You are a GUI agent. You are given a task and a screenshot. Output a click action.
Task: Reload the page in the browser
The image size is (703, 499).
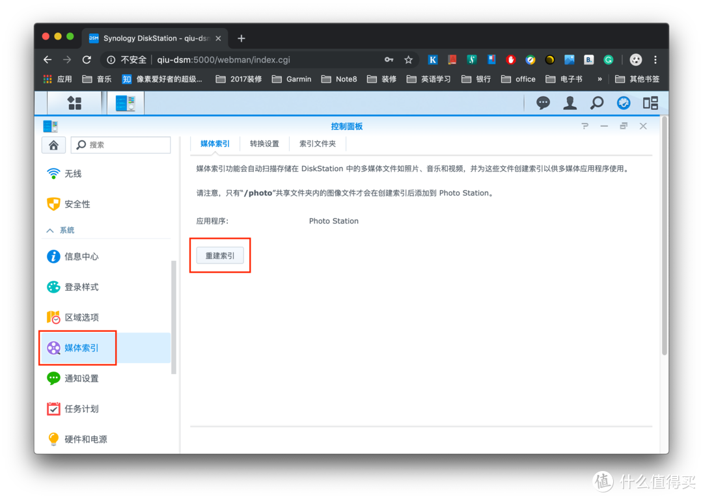[x=87, y=59]
